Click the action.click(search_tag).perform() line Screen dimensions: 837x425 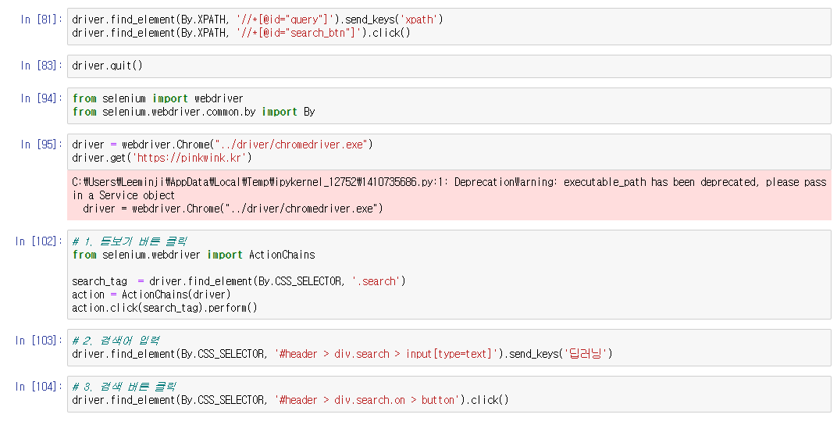click(165, 308)
